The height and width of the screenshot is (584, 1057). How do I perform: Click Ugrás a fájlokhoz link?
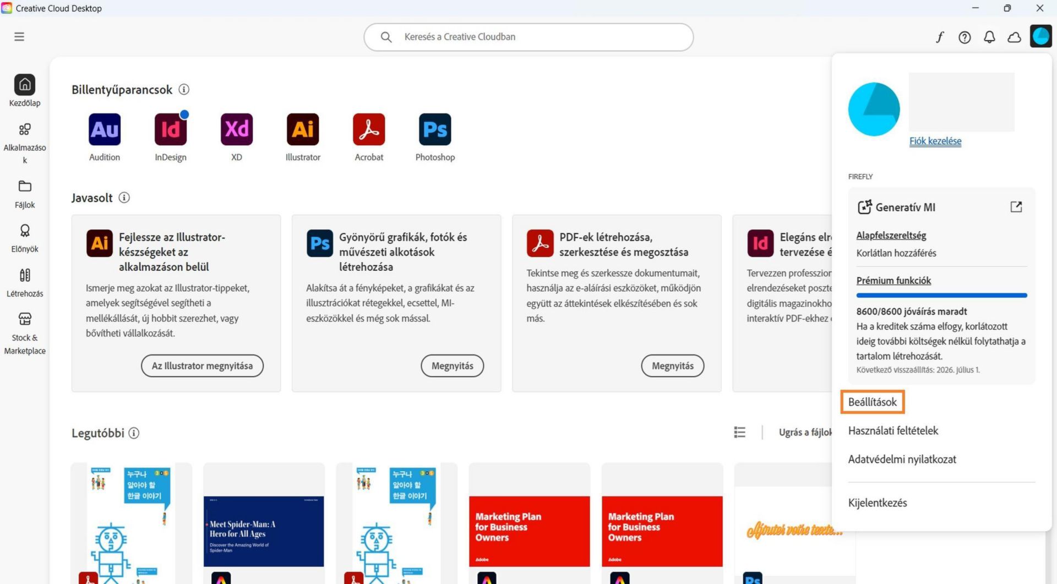pyautogui.click(x=805, y=433)
